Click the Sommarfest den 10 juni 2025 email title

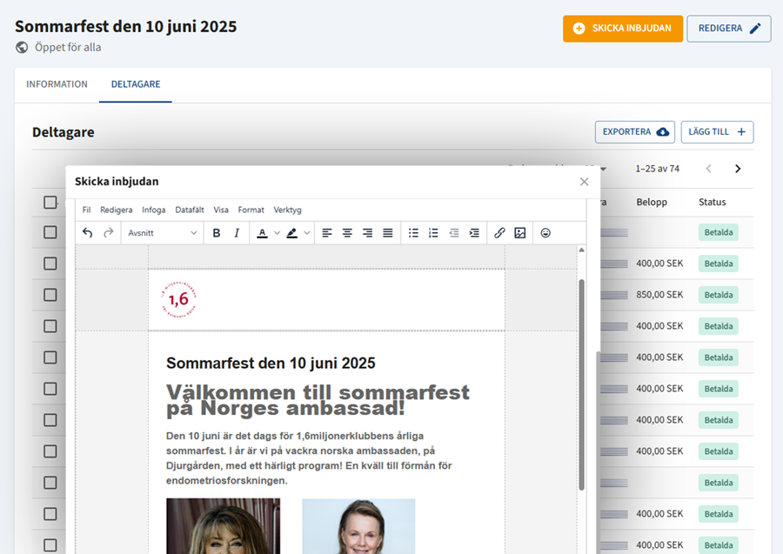(x=271, y=363)
